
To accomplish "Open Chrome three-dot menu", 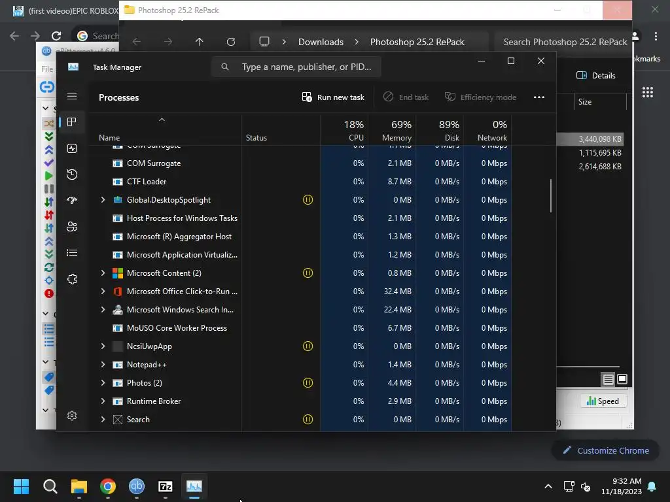I will point(656,37).
